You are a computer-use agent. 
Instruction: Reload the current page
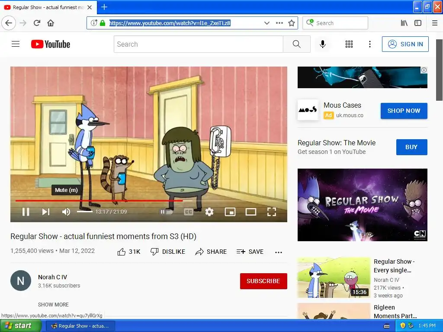[x=37, y=23]
